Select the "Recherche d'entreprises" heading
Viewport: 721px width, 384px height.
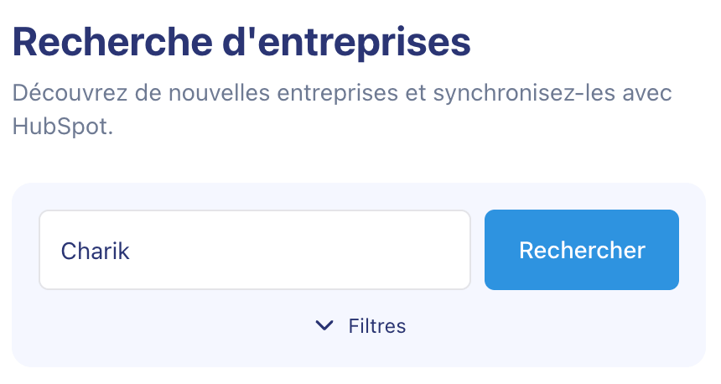click(241, 43)
